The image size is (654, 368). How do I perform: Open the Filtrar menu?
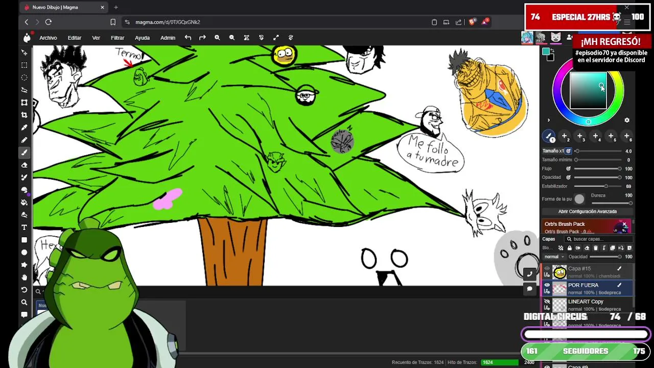point(118,38)
